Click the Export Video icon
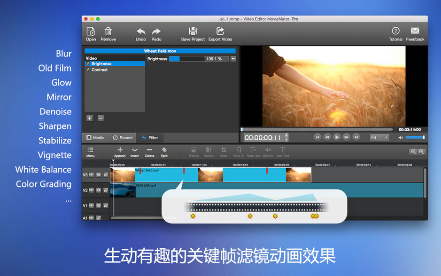 point(219,32)
